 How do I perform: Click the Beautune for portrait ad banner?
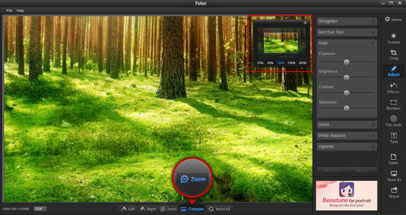tap(346, 196)
